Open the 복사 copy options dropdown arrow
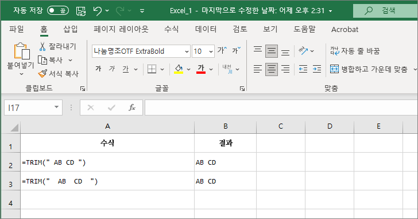 coord(70,60)
